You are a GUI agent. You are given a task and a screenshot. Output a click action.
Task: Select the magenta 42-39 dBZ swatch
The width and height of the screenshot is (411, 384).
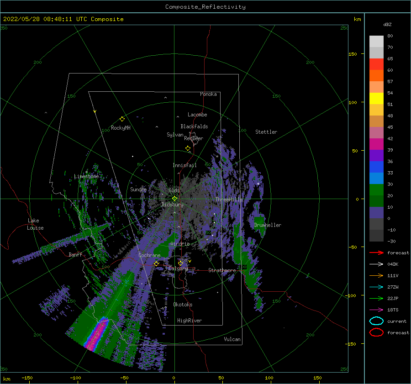tap(376, 144)
